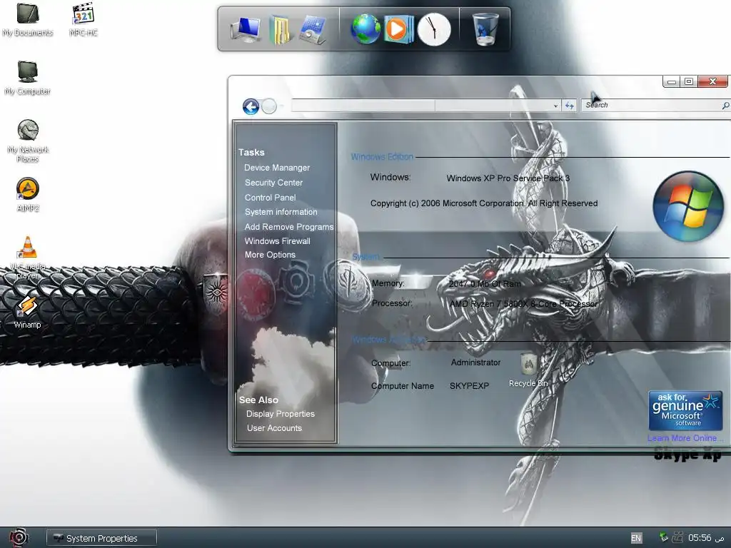This screenshot has width=731, height=548.
Task: Open System information link
Action: (x=281, y=212)
